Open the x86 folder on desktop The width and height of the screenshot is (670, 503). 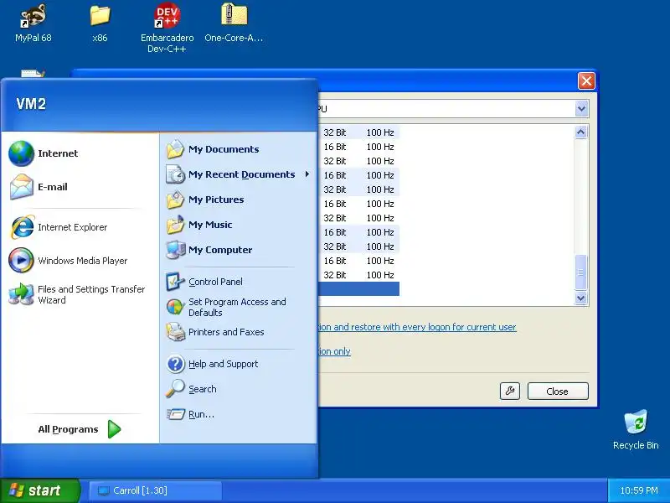tap(100, 23)
